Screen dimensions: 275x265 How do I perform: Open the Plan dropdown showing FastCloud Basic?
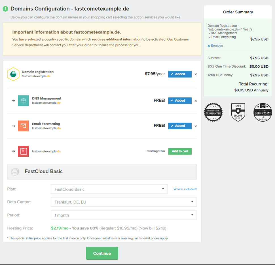pyautogui.click(x=109, y=189)
